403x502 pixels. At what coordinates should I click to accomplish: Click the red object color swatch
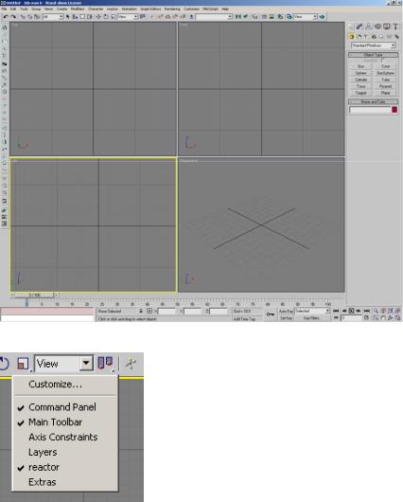pyautogui.click(x=394, y=110)
